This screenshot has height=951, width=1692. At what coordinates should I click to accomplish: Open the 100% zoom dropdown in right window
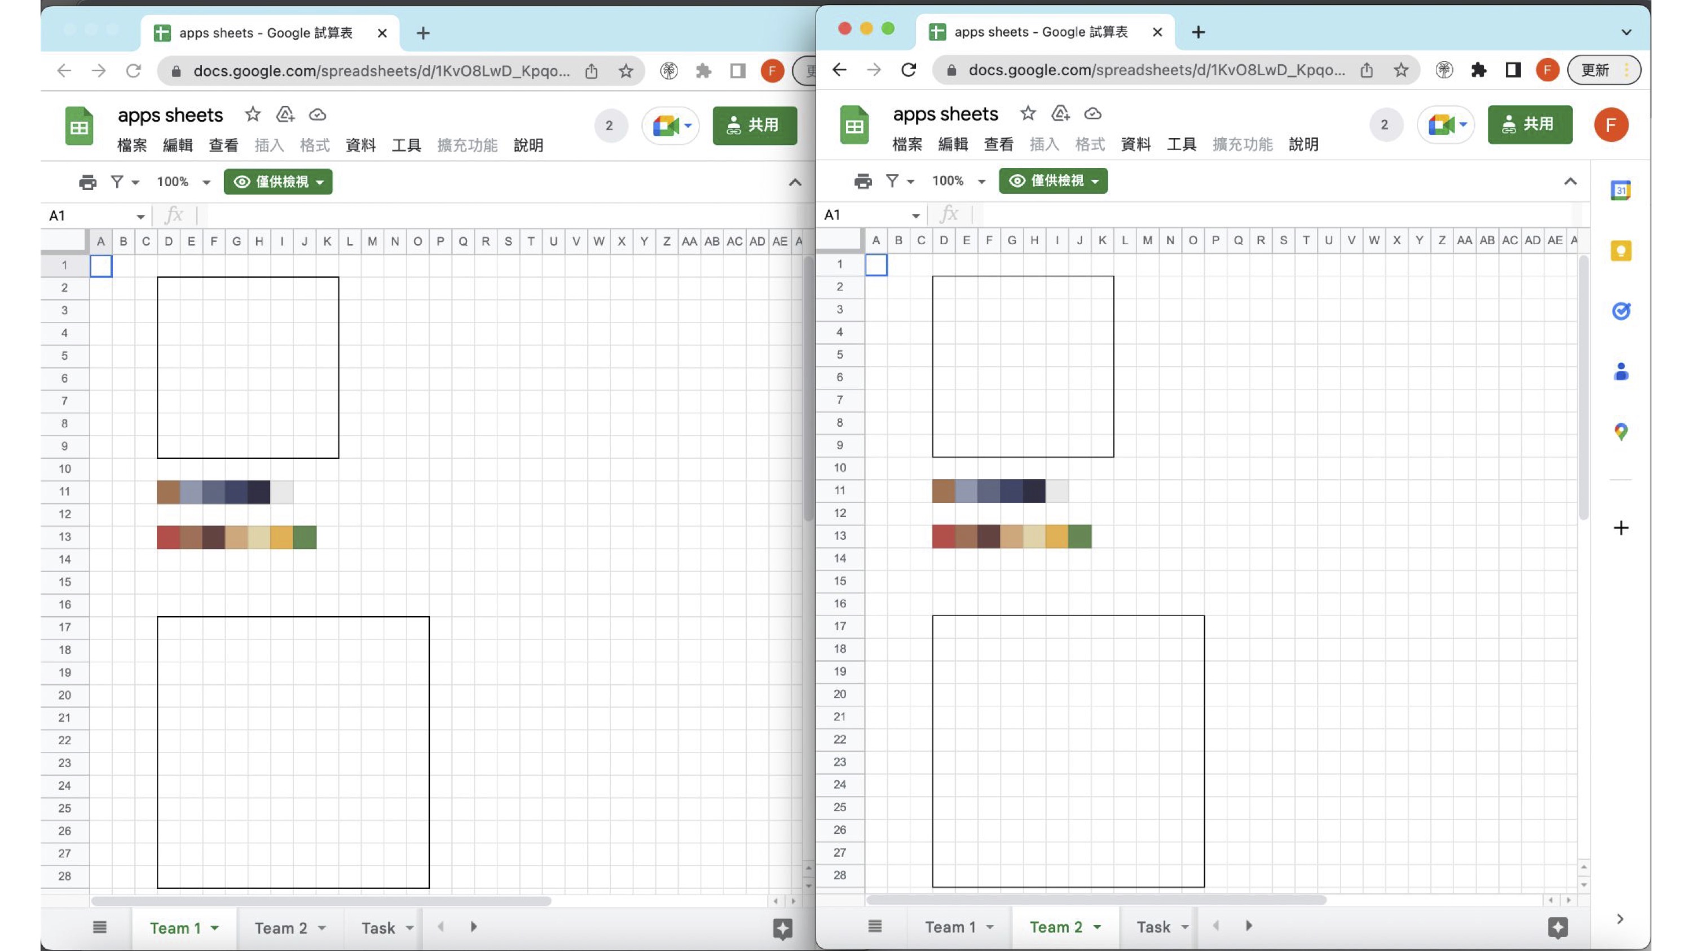click(x=958, y=181)
